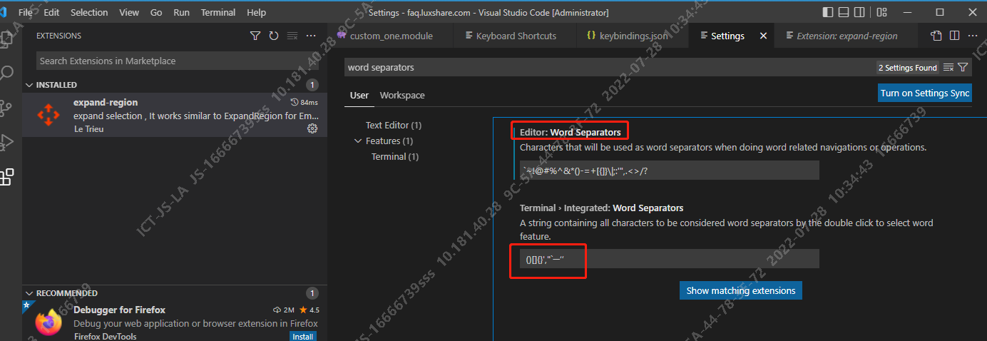Click the Debugger for Firefox extension name
Image resolution: width=987 pixels, height=341 pixels.
119,310
